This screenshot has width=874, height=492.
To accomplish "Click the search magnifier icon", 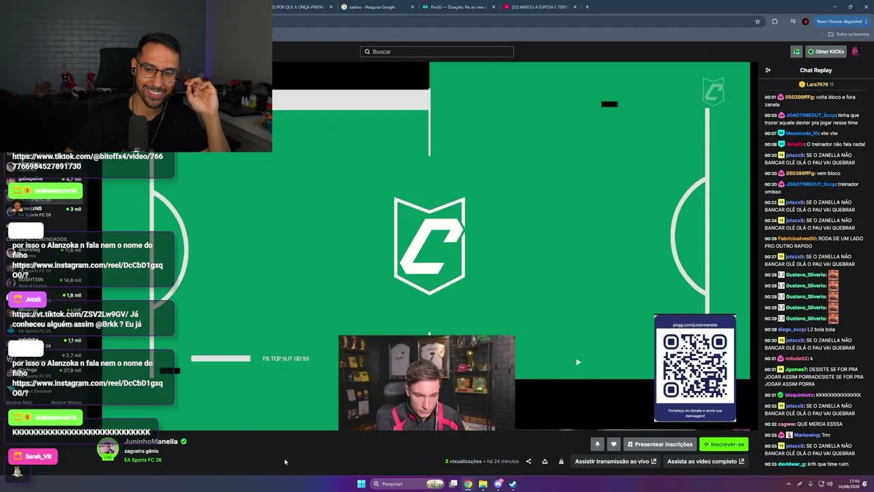I will (x=367, y=52).
